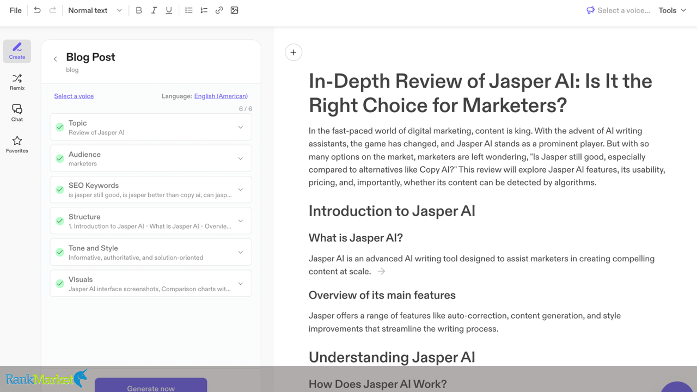Open the Favorites sidebar section
697x392 pixels.
click(x=17, y=145)
